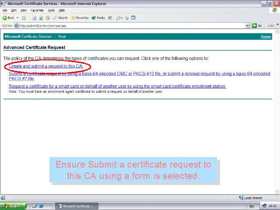This screenshot has width=280, height=210.
Task: Follow the Home link in the banner
Action: (266, 37)
